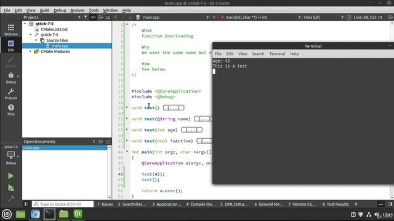Build the project with the hammer icon
The width and height of the screenshot is (394, 221).
10,199
